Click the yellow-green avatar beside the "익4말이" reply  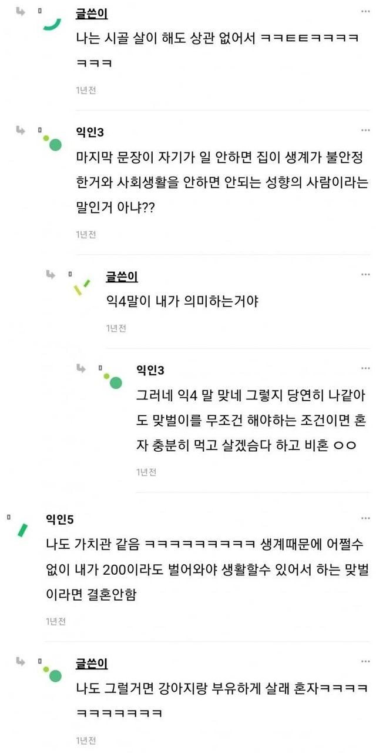point(82,286)
